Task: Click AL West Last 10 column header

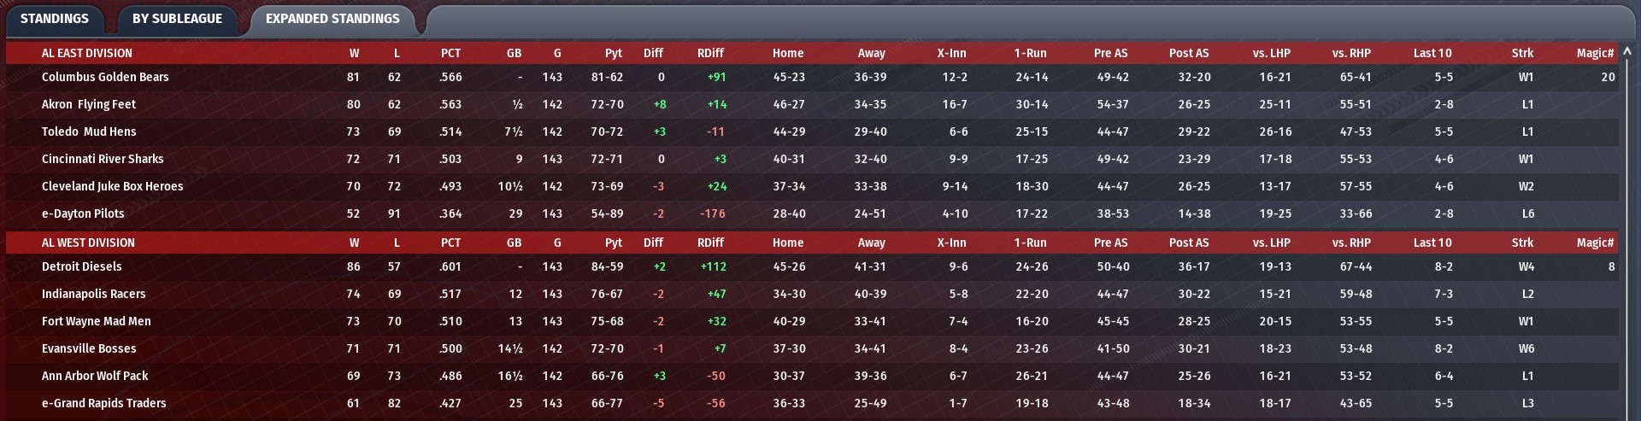Action: (1432, 243)
